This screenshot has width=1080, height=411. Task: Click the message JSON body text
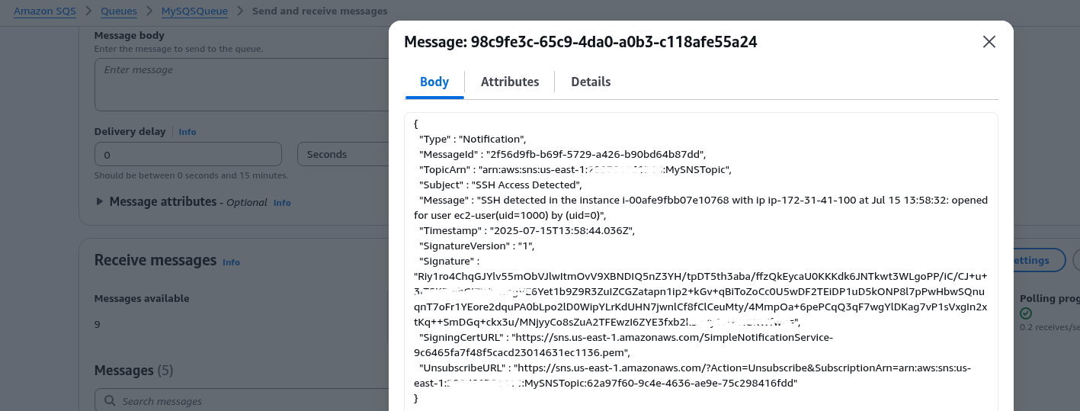click(x=700, y=261)
